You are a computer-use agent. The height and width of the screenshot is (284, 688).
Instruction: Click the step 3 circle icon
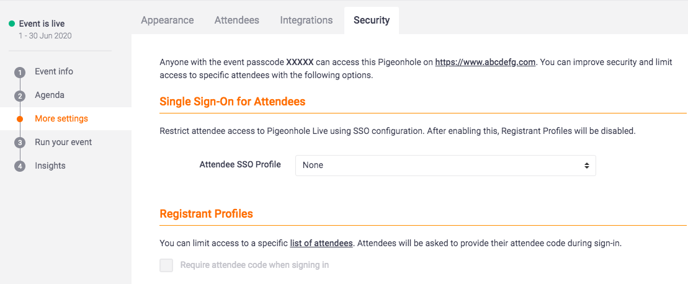pos(20,143)
